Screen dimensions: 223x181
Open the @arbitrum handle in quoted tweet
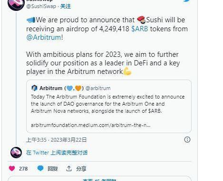point(98,88)
